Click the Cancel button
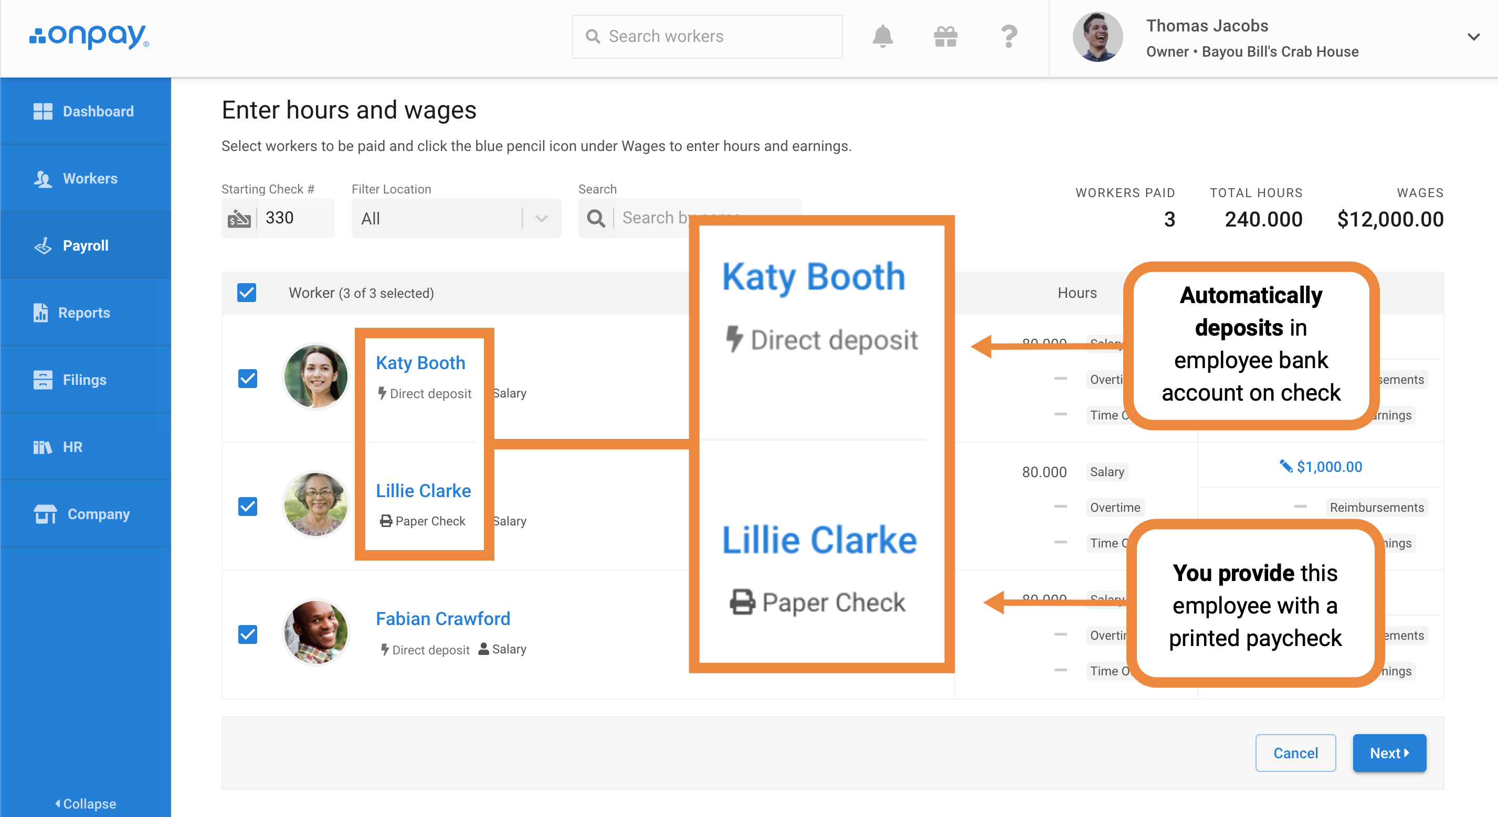The image size is (1498, 817). point(1295,752)
